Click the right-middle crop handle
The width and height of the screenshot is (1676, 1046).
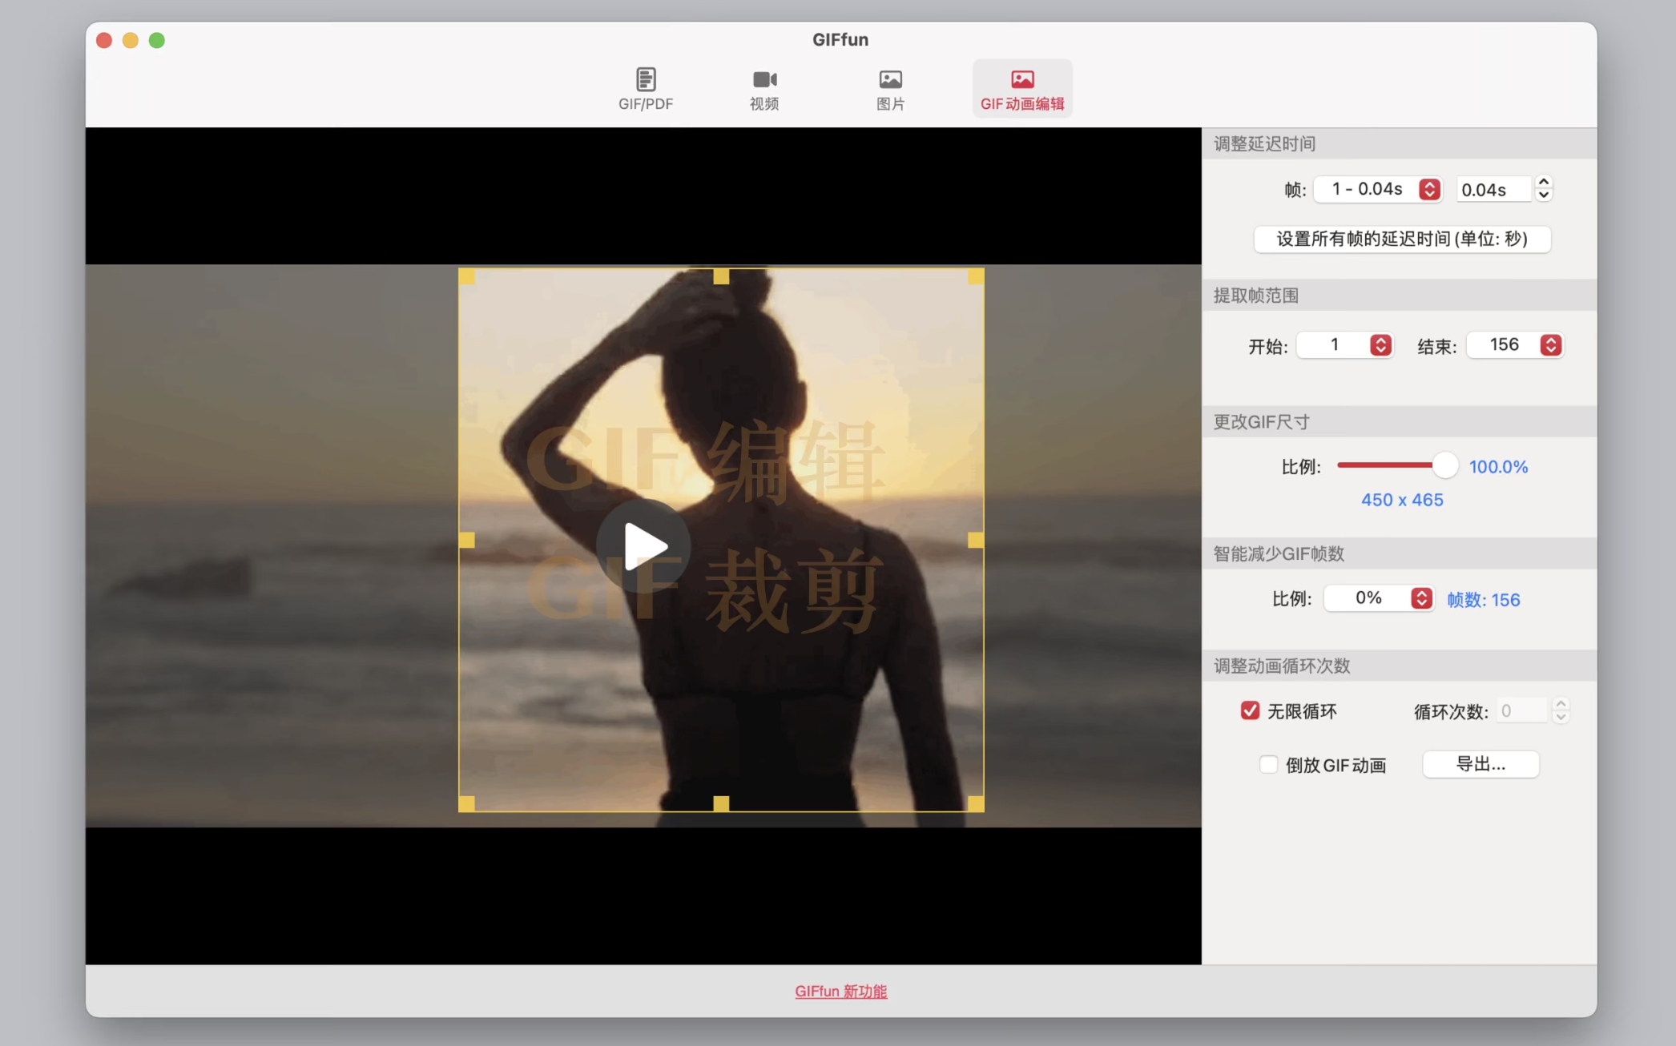pyautogui.click(x=975, y=541)
